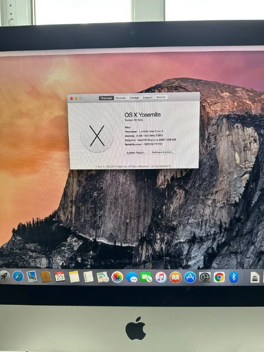
Task: Open Messages from the dock
Action: pyautogui.click(x=132, y=277)
